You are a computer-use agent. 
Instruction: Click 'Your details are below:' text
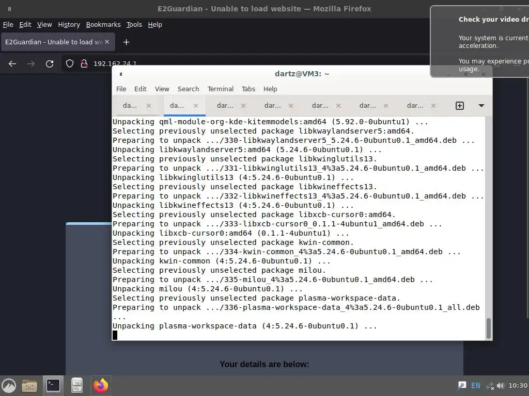264,365
